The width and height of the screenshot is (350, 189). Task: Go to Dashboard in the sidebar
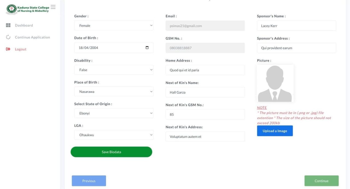24,25
